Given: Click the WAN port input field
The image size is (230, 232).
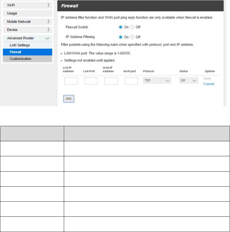Looking at the screenshot, I should coord(131,81).
